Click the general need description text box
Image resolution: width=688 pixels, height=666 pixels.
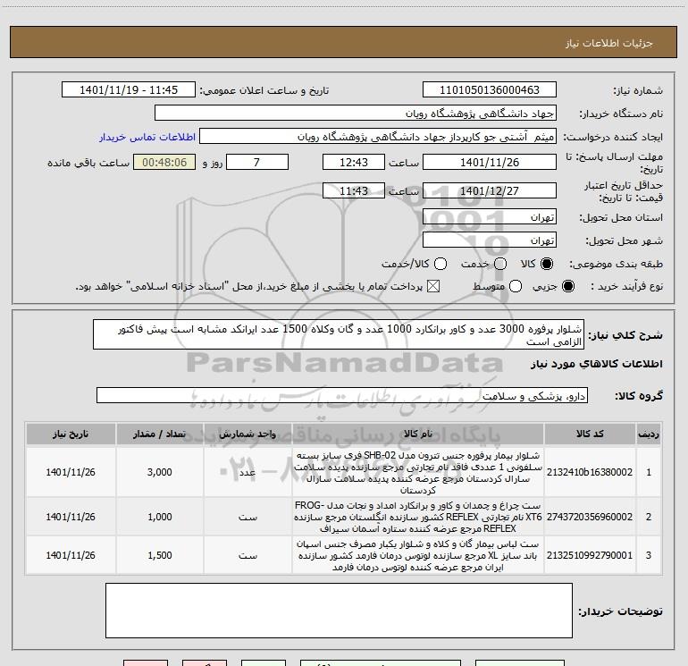(x=339, y=334)
